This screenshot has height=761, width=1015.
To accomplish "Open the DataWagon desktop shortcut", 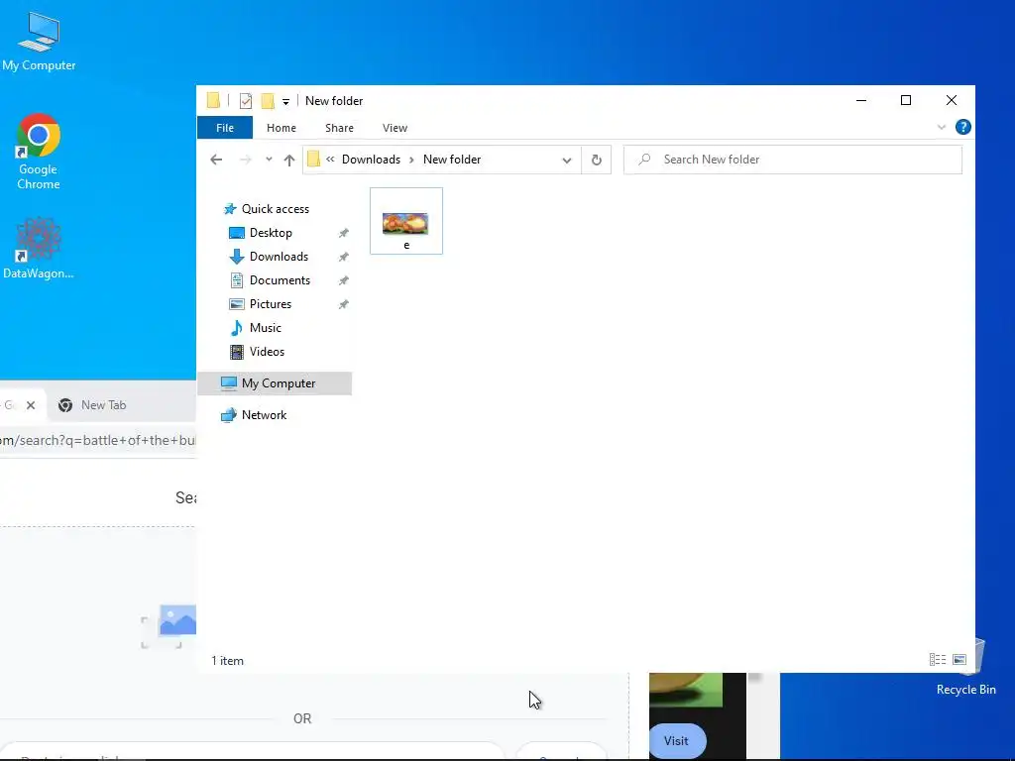I will pyautogui.click(x=39, y=249).
